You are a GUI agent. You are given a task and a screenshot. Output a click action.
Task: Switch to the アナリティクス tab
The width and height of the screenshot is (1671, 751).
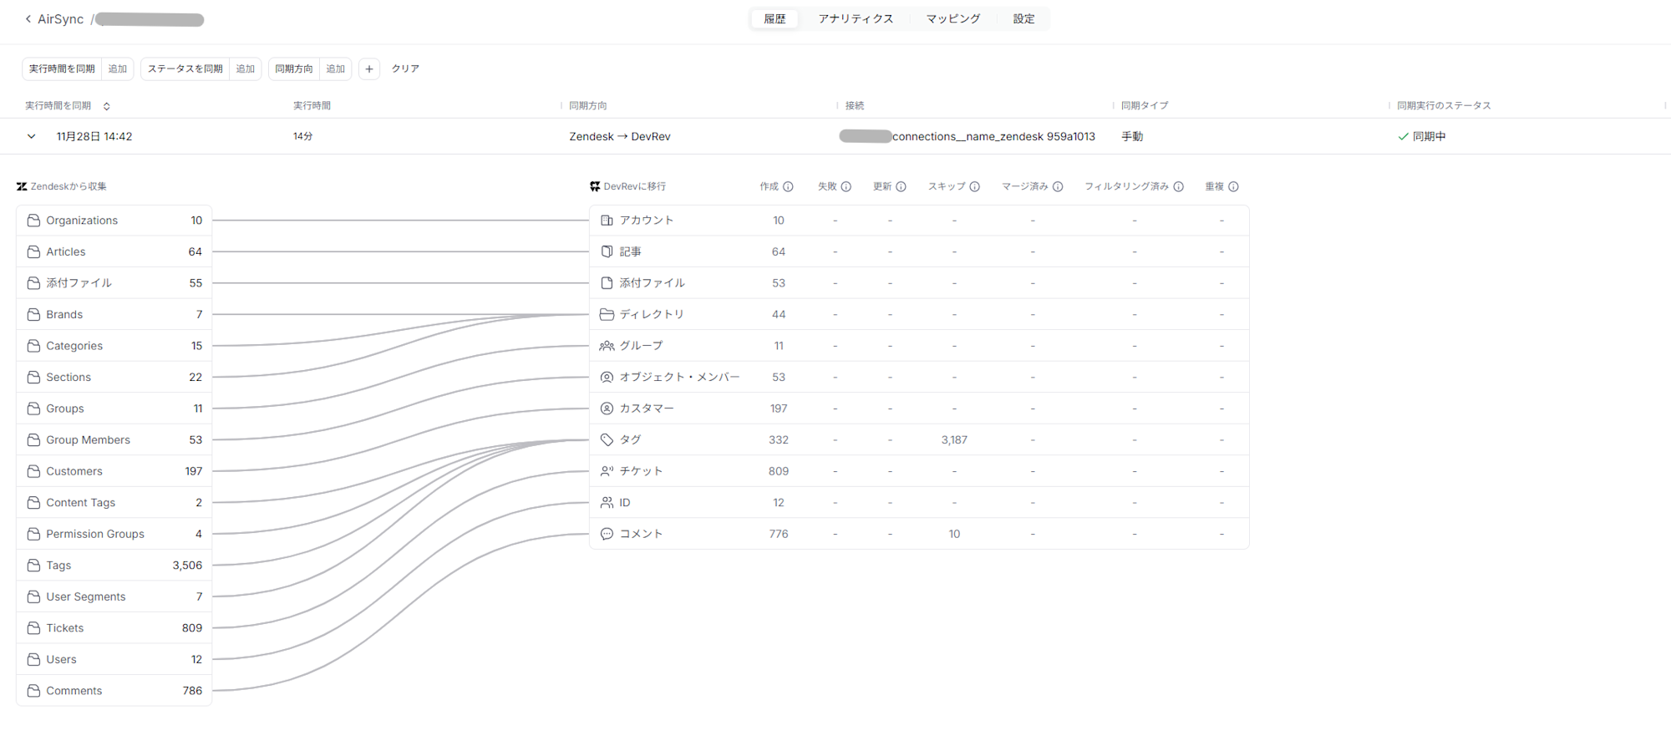(856, 19)
